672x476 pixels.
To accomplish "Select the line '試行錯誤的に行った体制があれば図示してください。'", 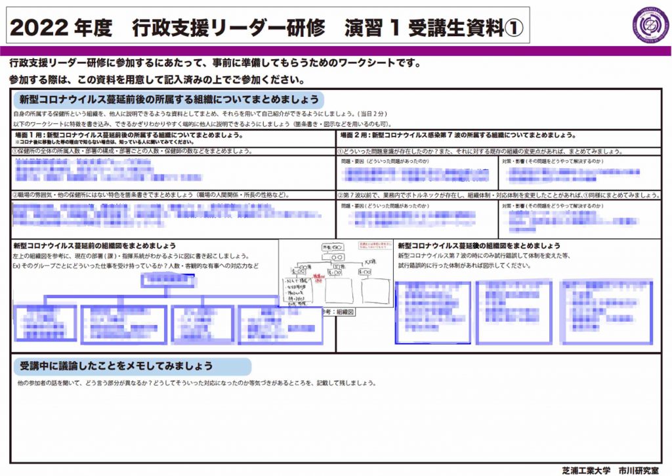I will [464, 265].
